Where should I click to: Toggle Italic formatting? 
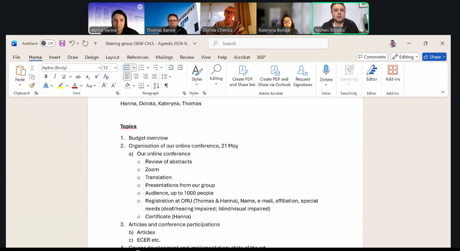pos(55,76)
